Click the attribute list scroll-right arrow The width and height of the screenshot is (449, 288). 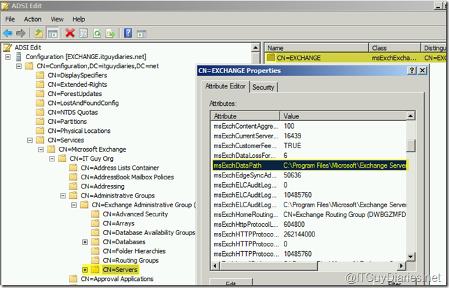tap(402, 266)
